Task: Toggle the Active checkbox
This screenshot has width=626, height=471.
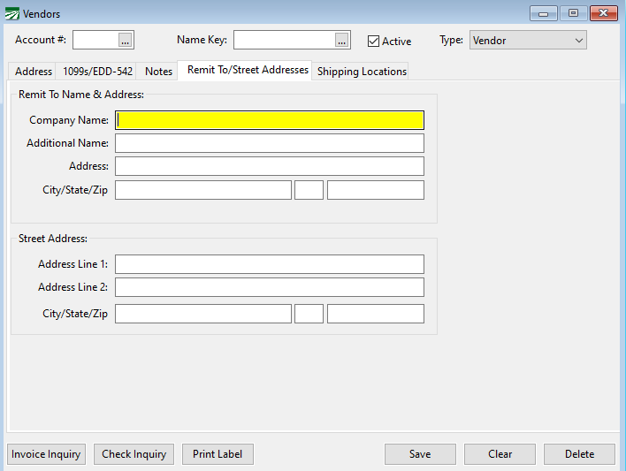Action: point(373,41)
